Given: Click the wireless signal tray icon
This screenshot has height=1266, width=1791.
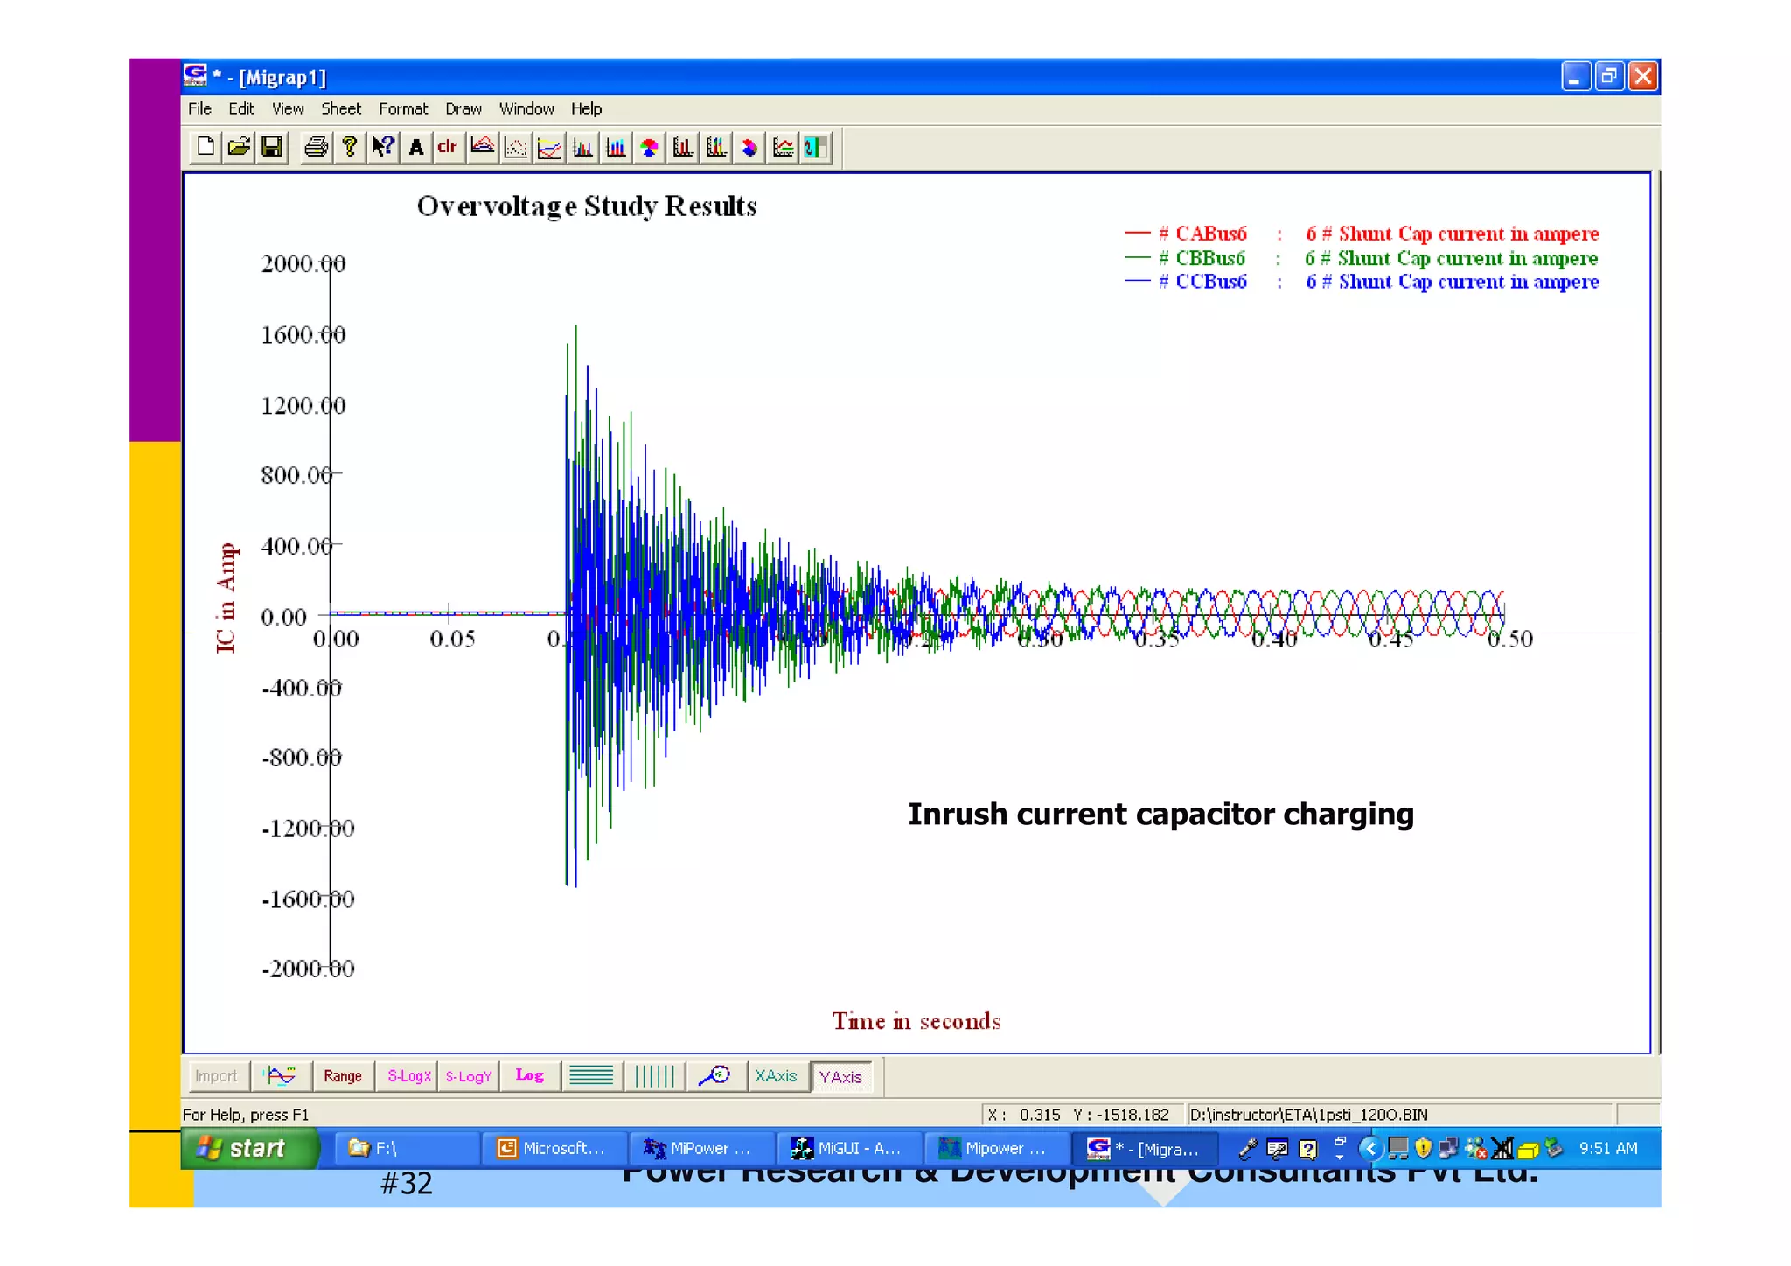Looking at the screenshot, I should coord(1502,1148).
